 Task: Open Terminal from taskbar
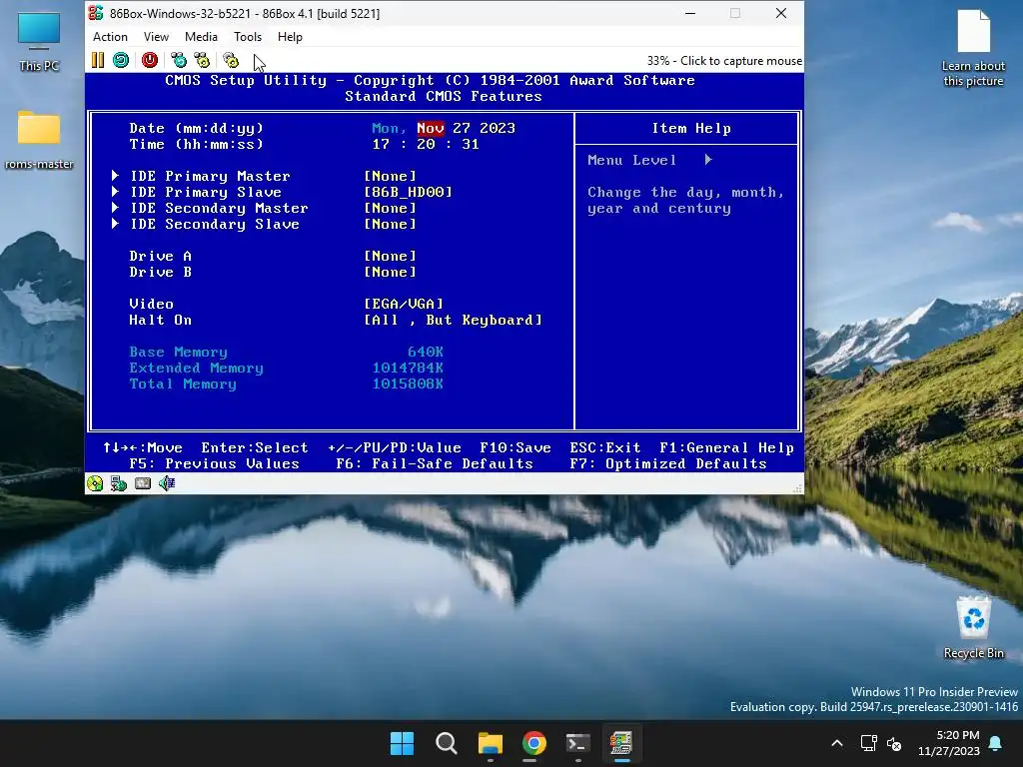click(x=578, y=743)
